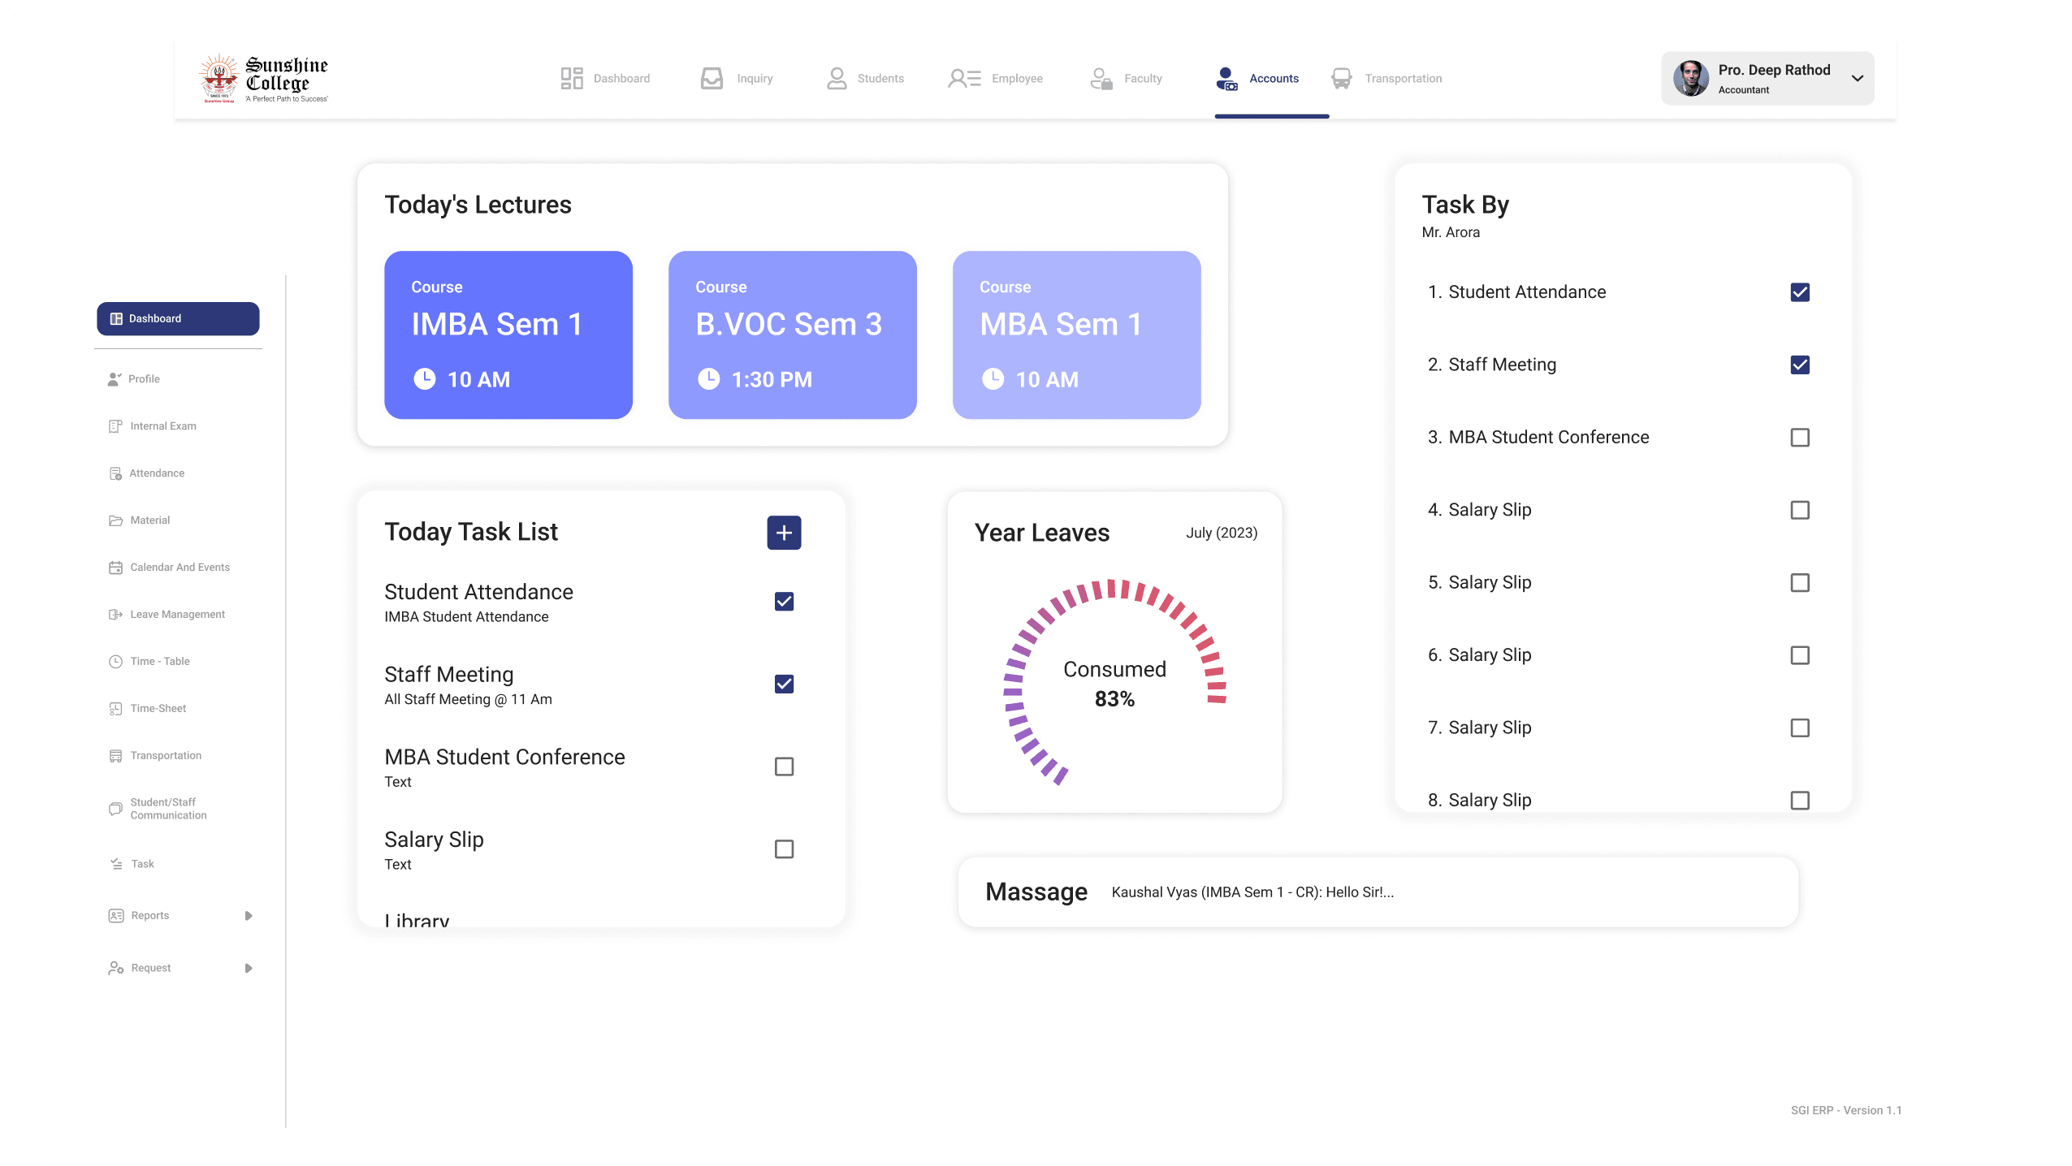This screenshot has height=1166, width=2072.
Task: Click the Profile icon in sidebar
Action: [115, 379]
